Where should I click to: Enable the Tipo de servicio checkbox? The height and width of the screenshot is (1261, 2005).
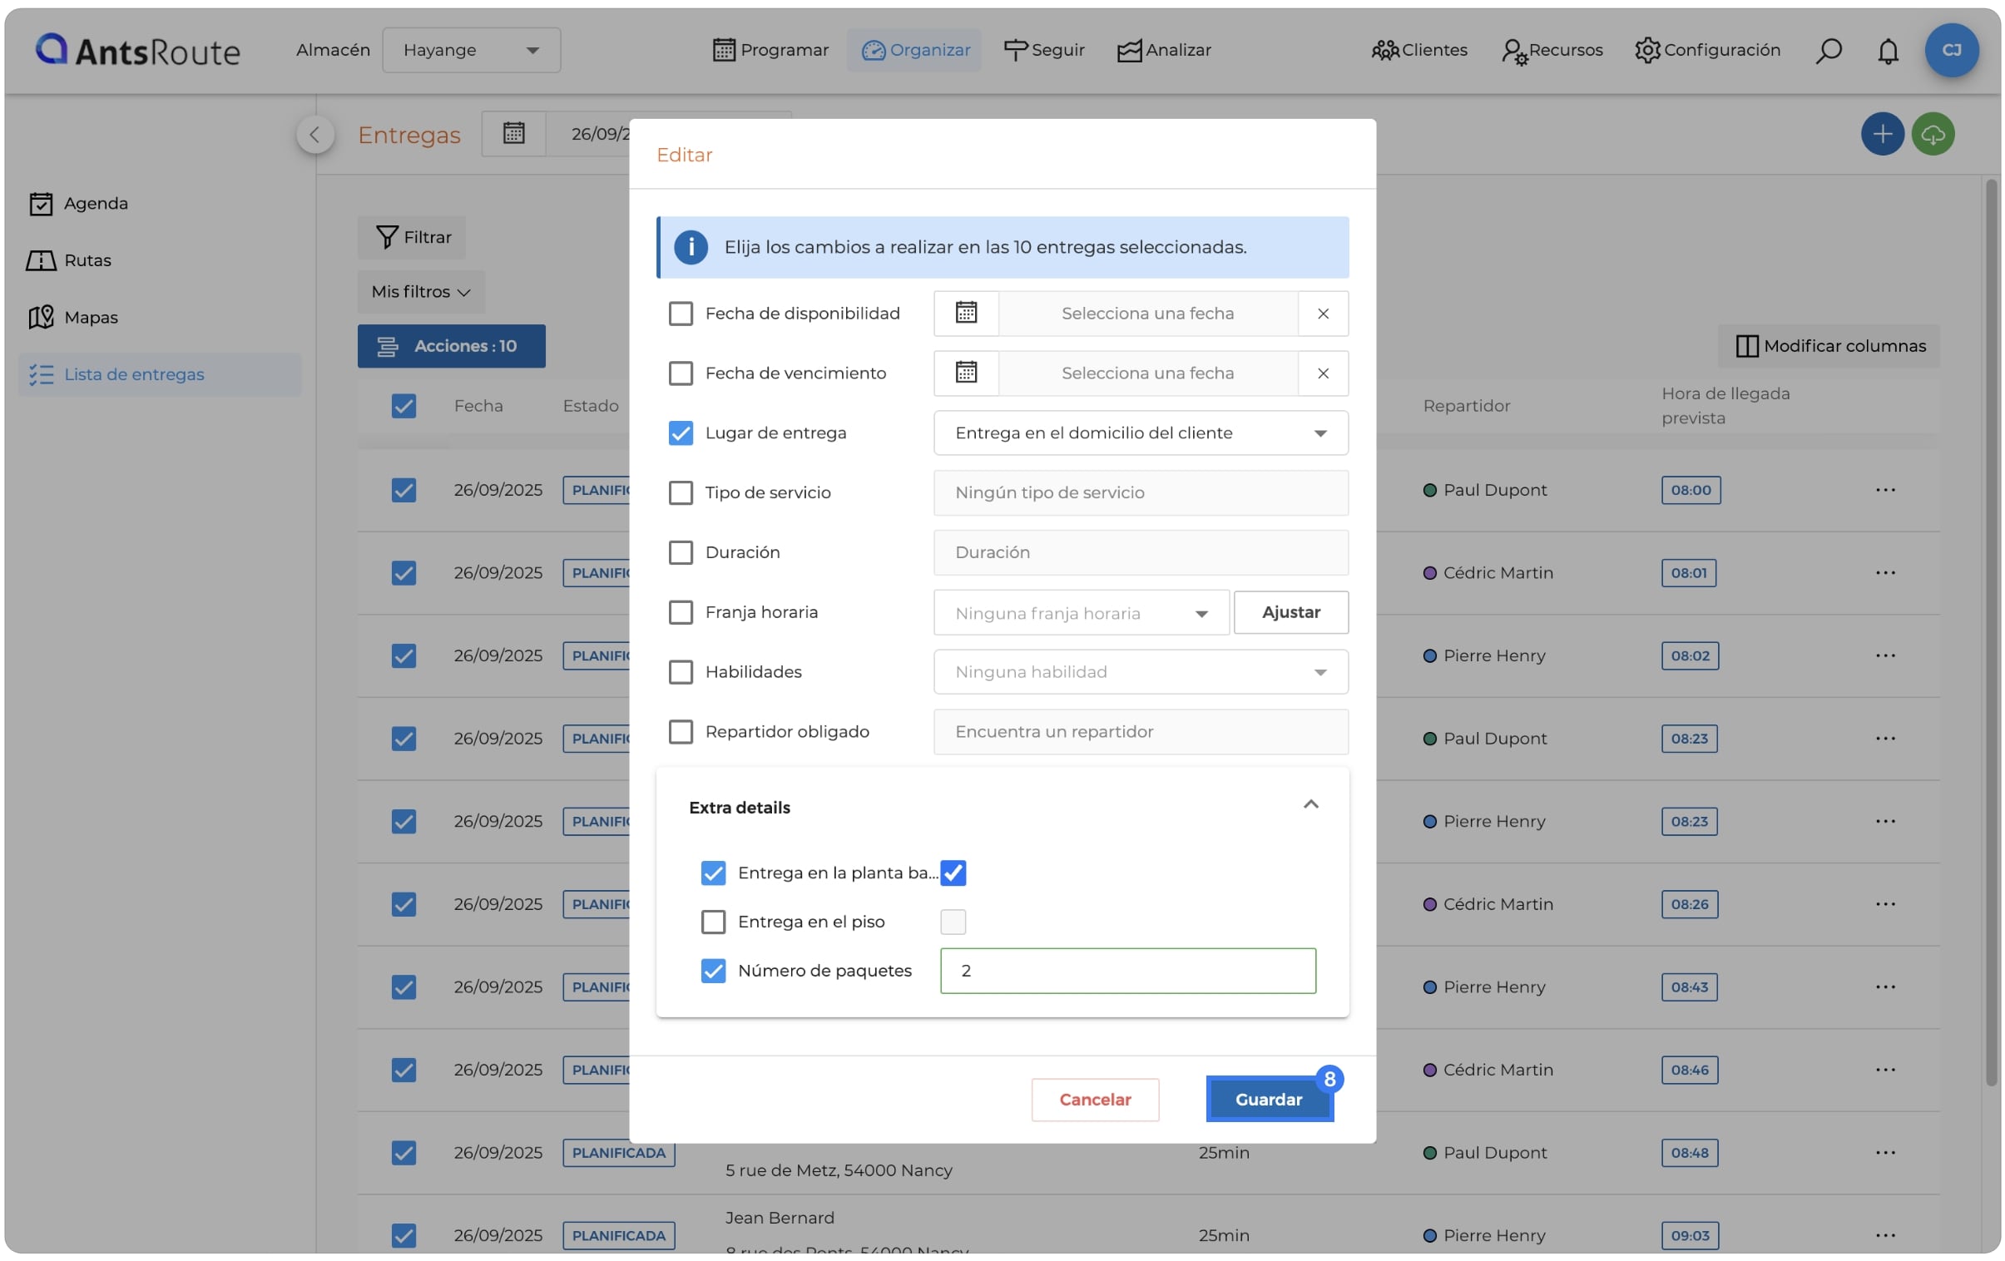pyautogui.click(x=681, y=492)
